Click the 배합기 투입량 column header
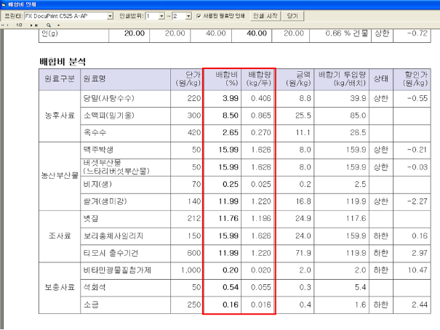The height and width of the screenshot is (330, 440). coord(342,79)
